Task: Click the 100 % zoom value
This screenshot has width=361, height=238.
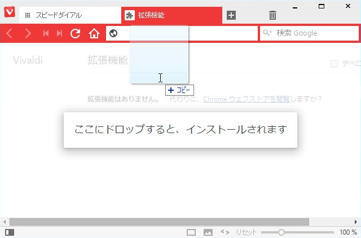Action: click(x=348, y=232)
